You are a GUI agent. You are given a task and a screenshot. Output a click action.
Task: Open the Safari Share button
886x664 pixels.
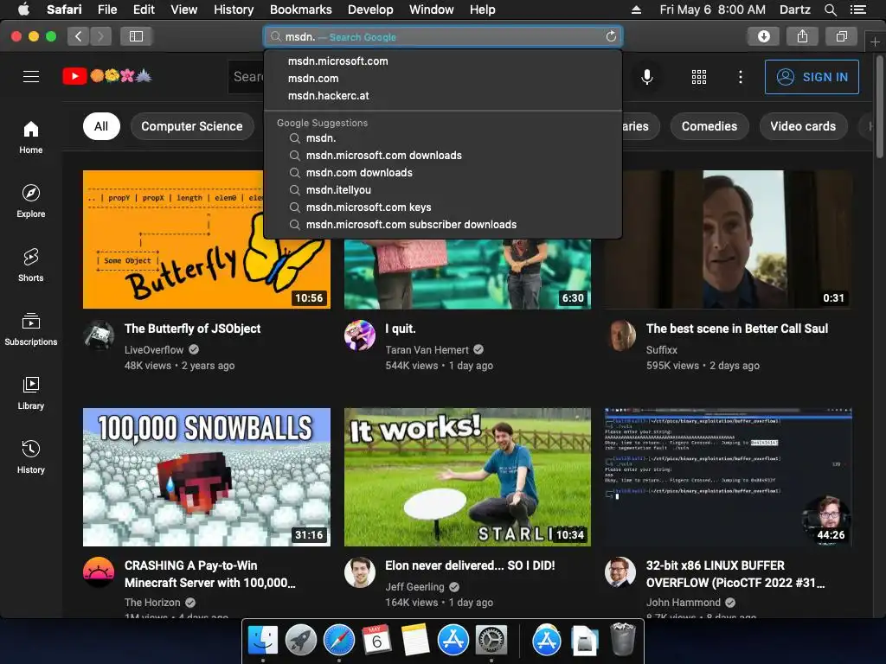(802, 36)
